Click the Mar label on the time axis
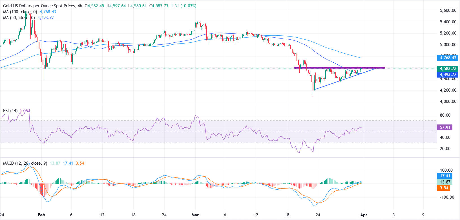 click(x=195, y=215)
